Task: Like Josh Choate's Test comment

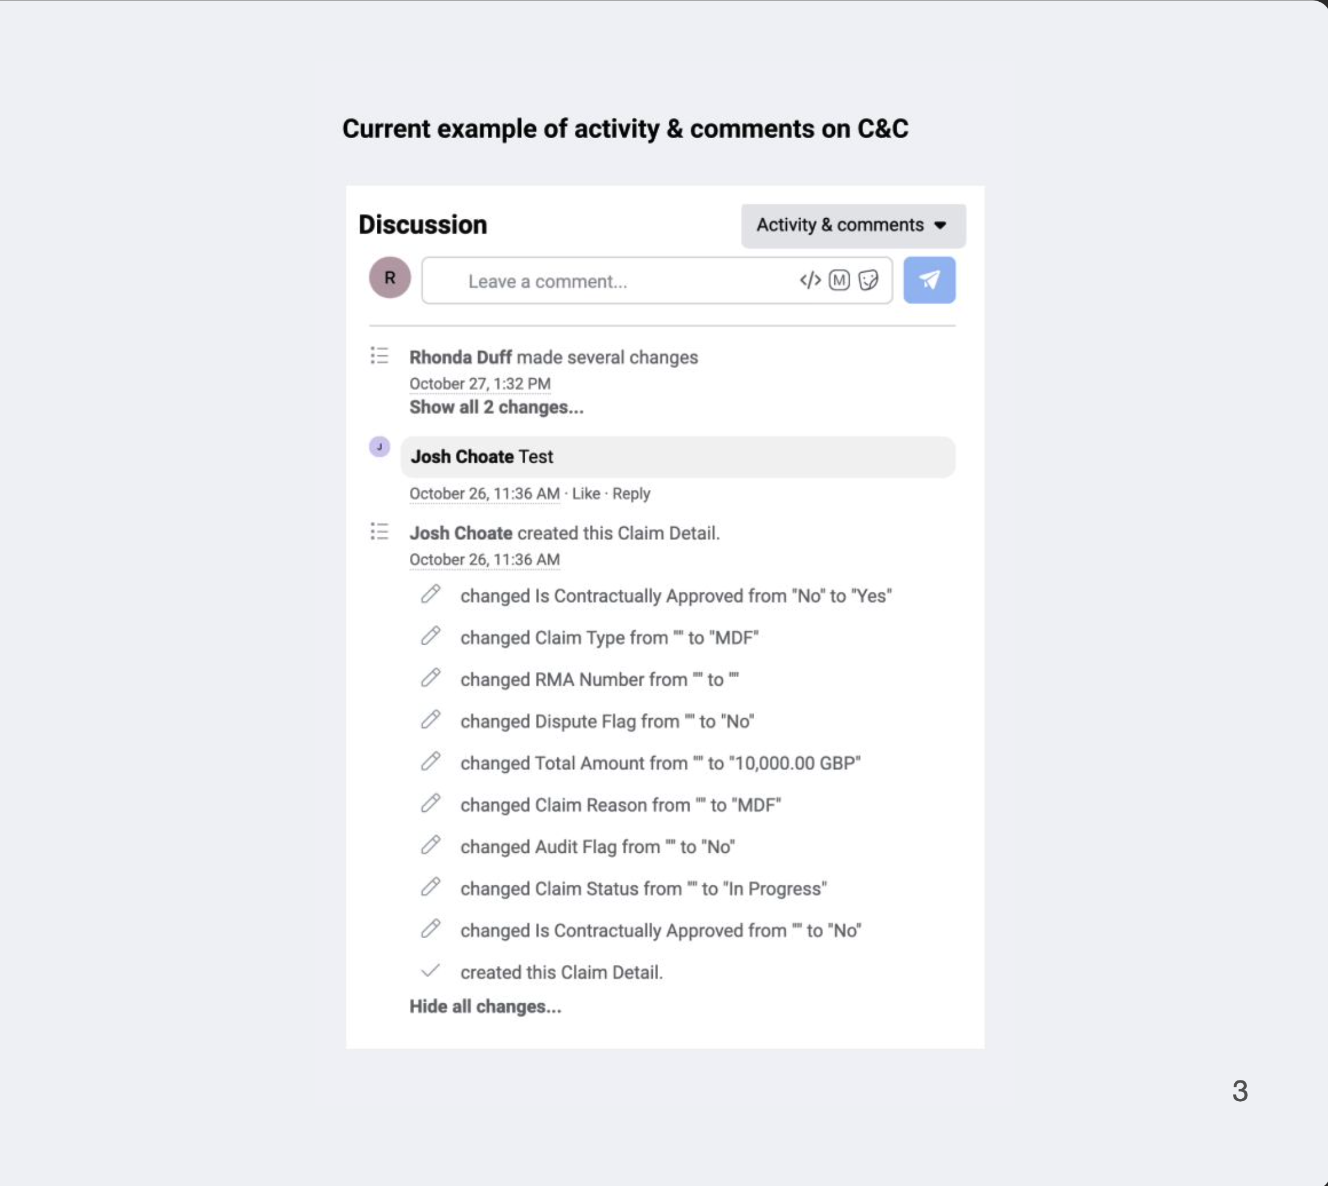Action: click(x=586, y=494)
